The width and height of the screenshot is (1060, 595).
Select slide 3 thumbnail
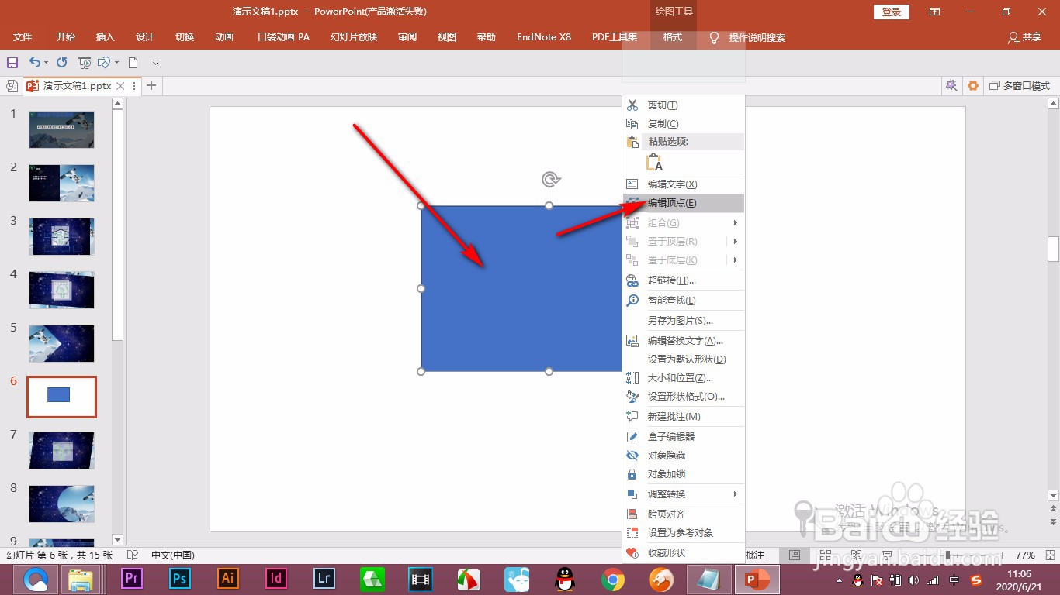click(x=62, y=236)
